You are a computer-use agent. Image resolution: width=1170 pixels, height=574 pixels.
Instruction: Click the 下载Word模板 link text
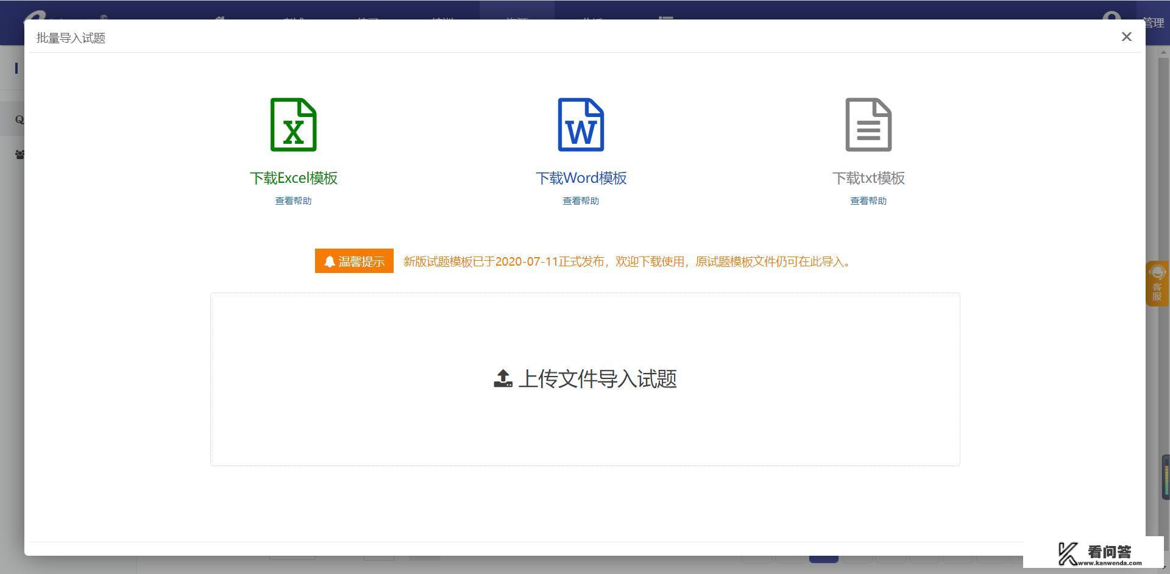(580, 177)
